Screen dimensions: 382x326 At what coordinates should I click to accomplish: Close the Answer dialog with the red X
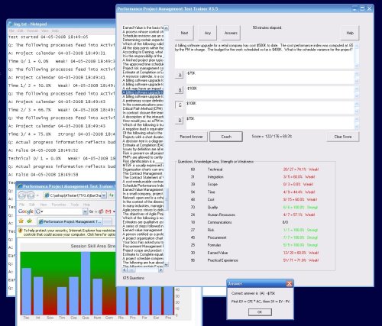click(x=289, y=283)
